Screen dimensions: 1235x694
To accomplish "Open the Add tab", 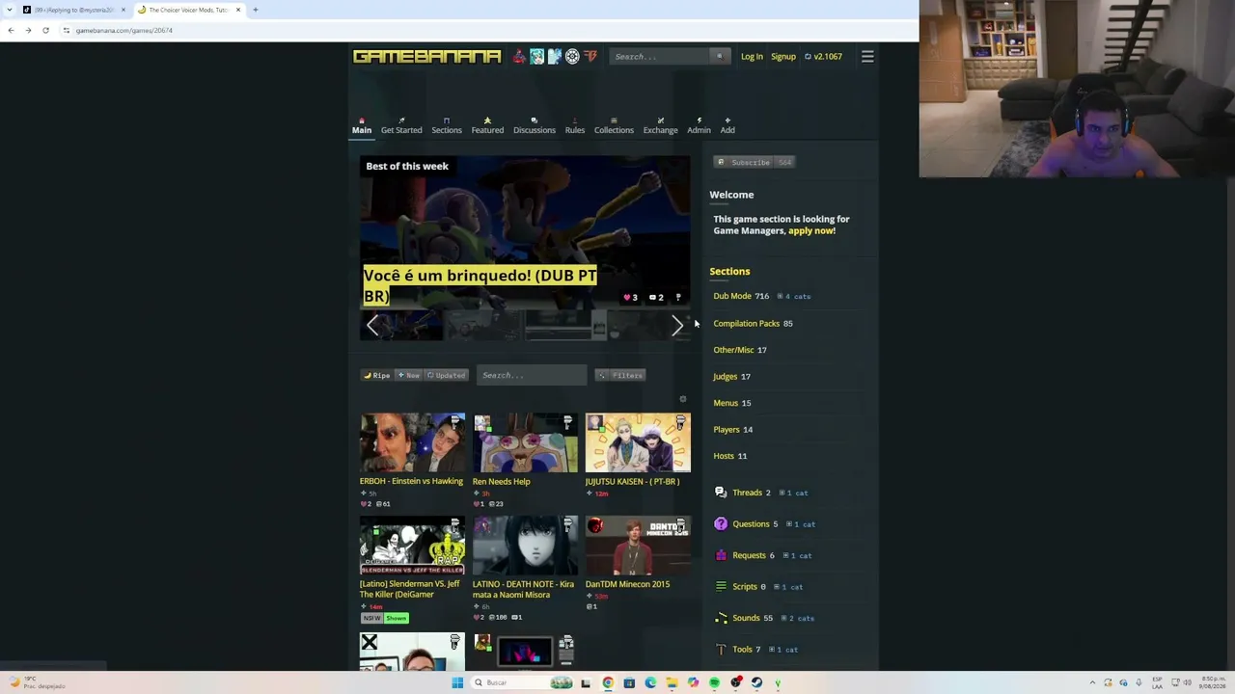I will pos(727,126).
